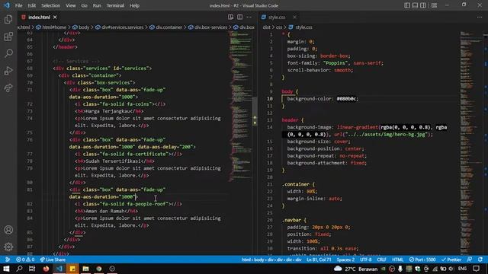Open the Run and Debug view
This screenshot has height=274, width=488.
click(x=8, y=71)
